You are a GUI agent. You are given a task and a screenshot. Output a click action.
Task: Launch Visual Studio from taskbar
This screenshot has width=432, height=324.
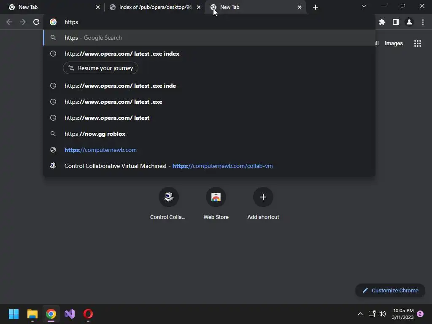(70, 314)
